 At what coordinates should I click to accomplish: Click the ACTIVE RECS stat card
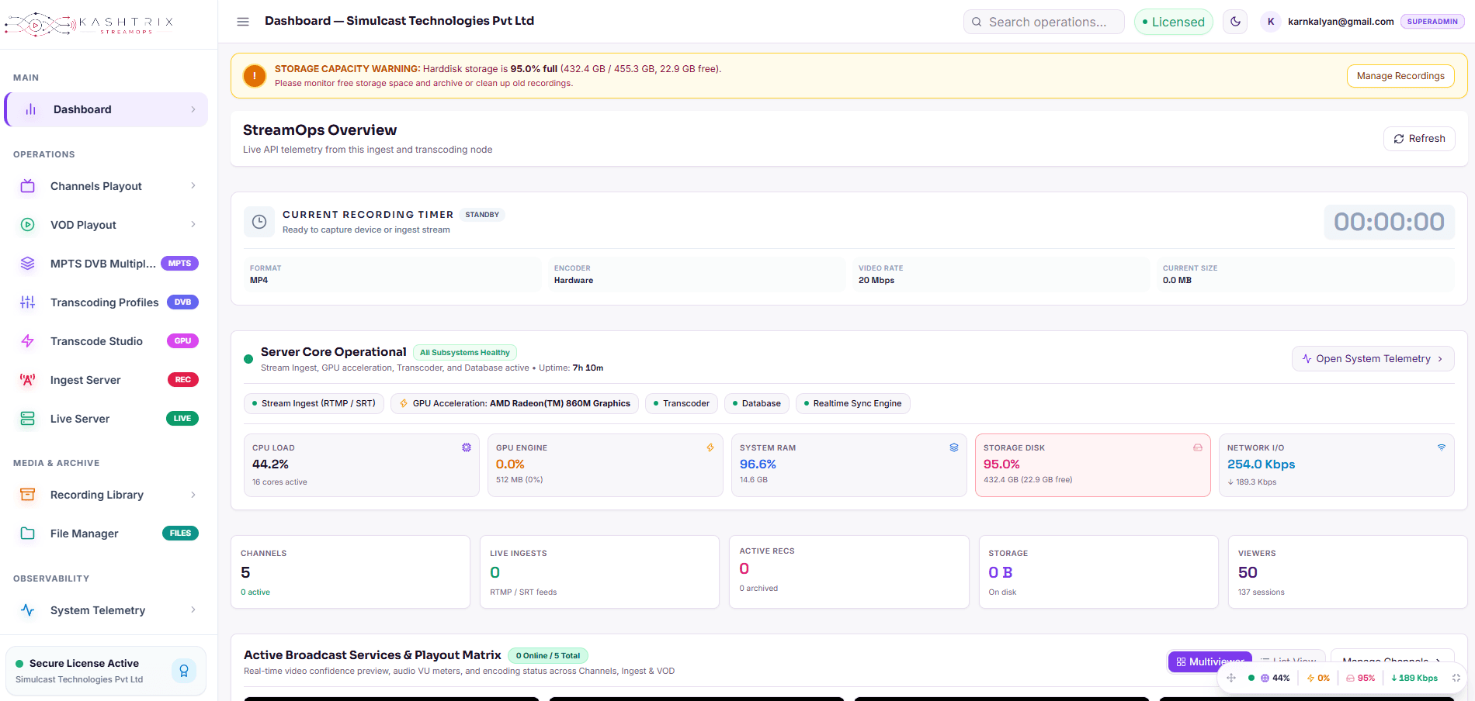[849, 572]
